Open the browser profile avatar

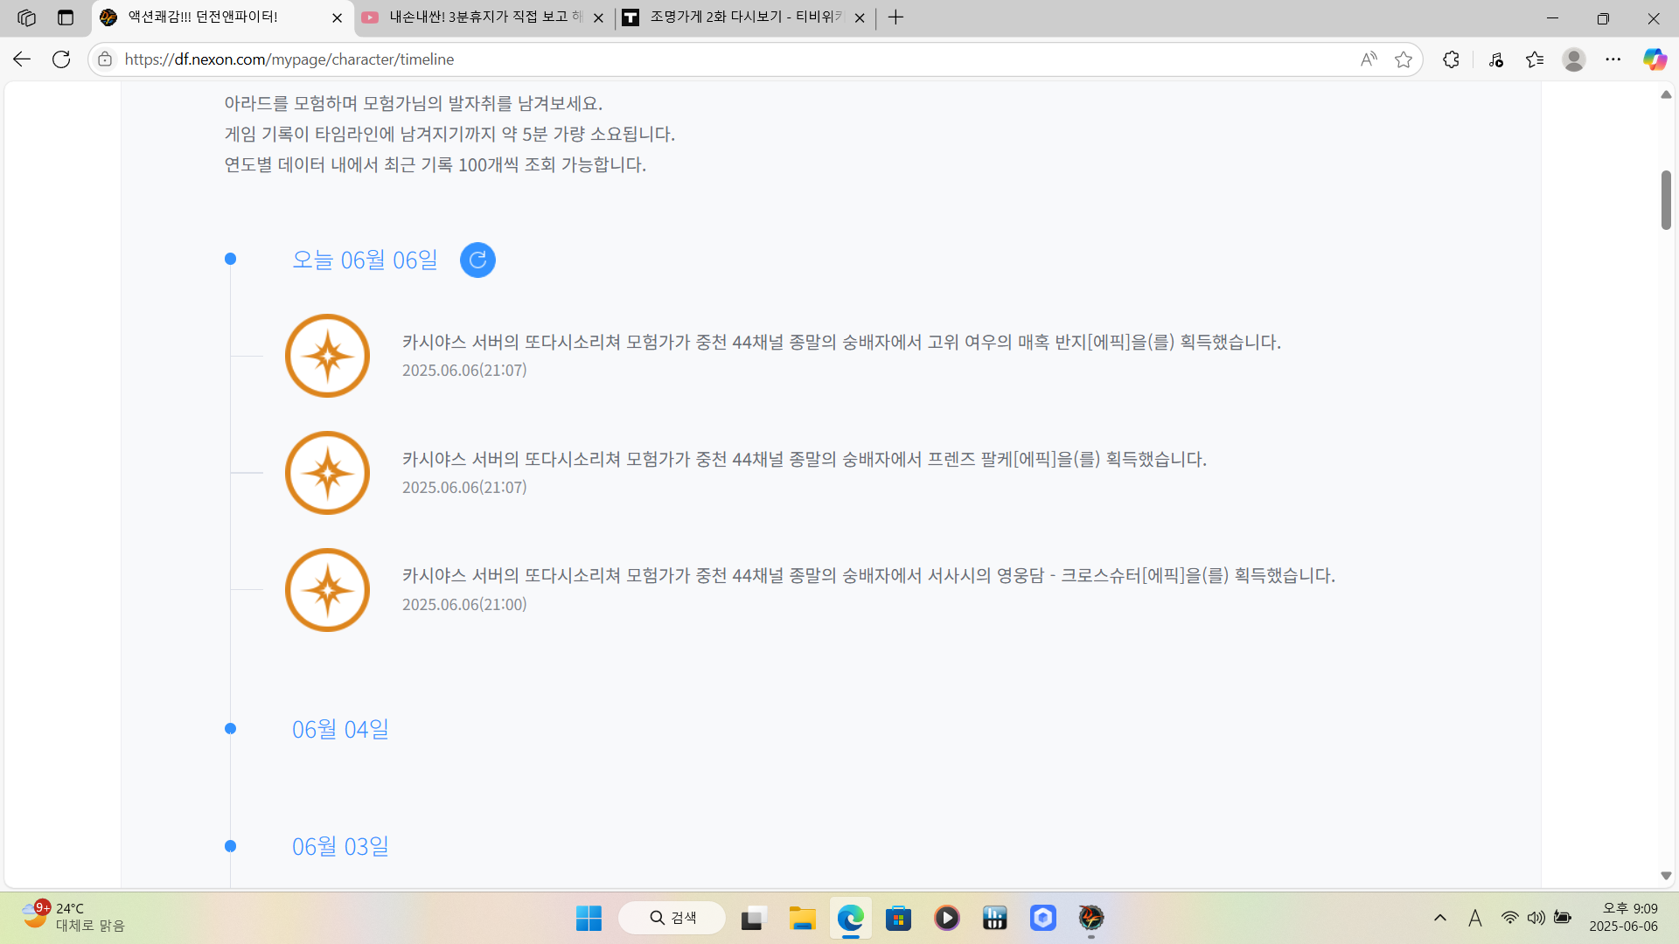1574,59
